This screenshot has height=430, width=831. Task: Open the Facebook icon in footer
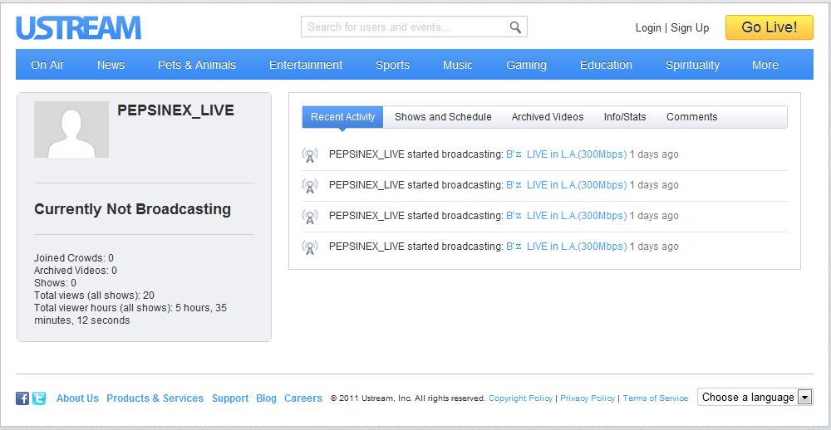(22, 398)
